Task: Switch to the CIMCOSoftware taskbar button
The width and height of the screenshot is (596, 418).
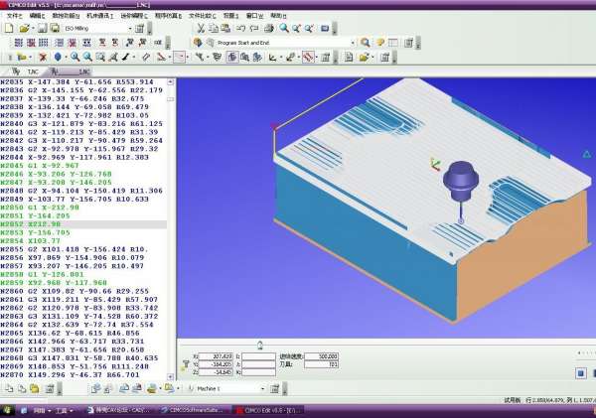Action: (x=194, y=410)
